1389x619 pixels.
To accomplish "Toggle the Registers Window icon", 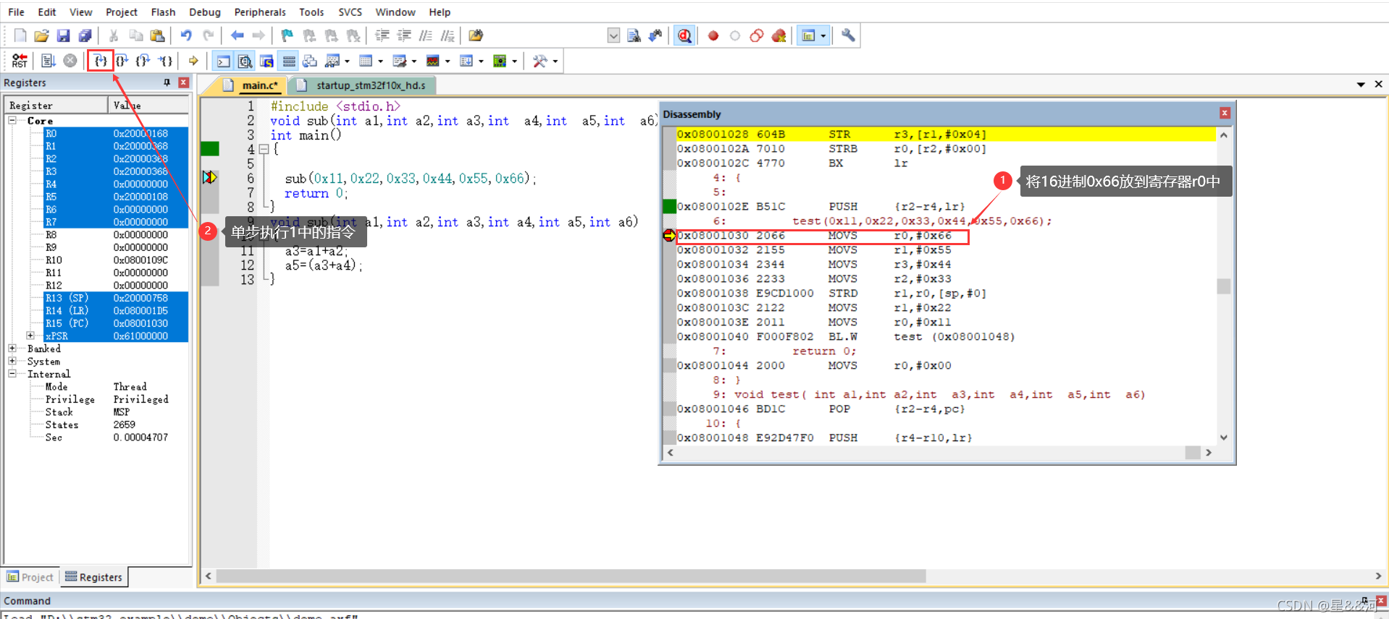I will tap(289, 61).
